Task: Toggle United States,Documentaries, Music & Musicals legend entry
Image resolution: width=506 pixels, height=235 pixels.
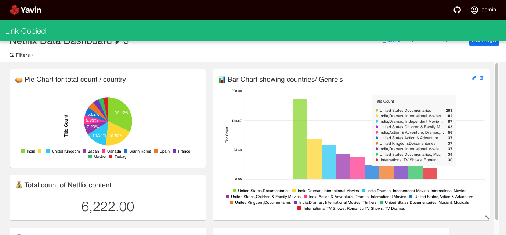Action: tap(424, 202)
